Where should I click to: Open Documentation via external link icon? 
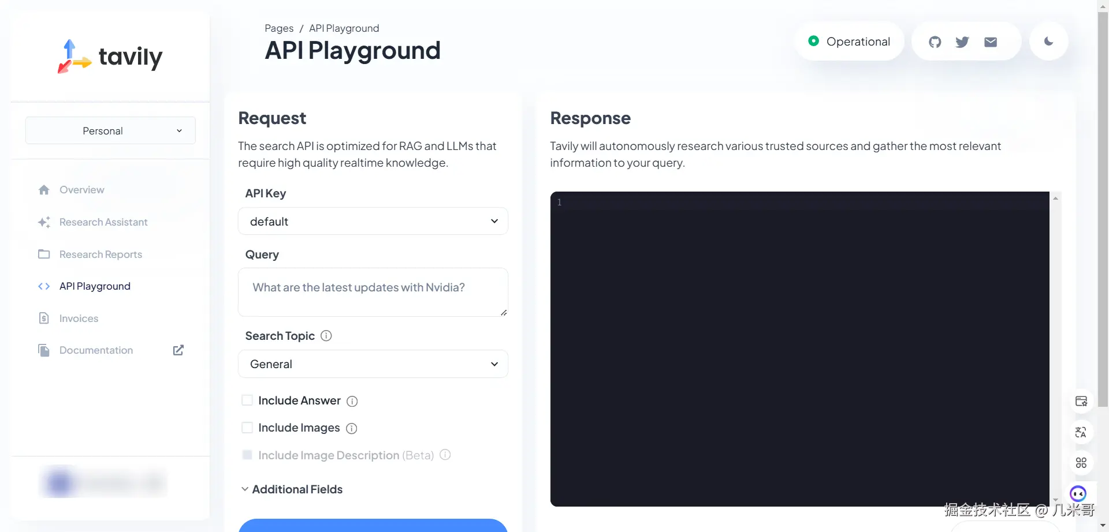tap(178, 350)
